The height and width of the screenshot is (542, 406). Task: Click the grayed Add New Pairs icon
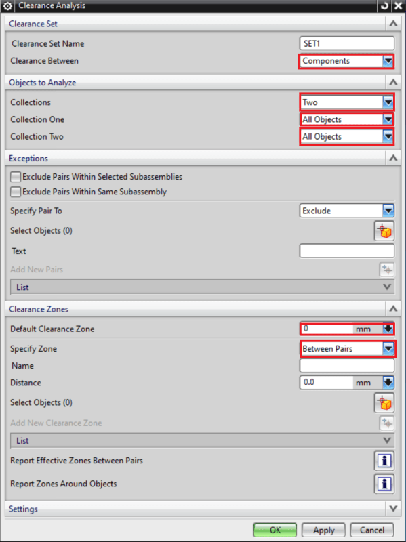[x=386, y=270]
